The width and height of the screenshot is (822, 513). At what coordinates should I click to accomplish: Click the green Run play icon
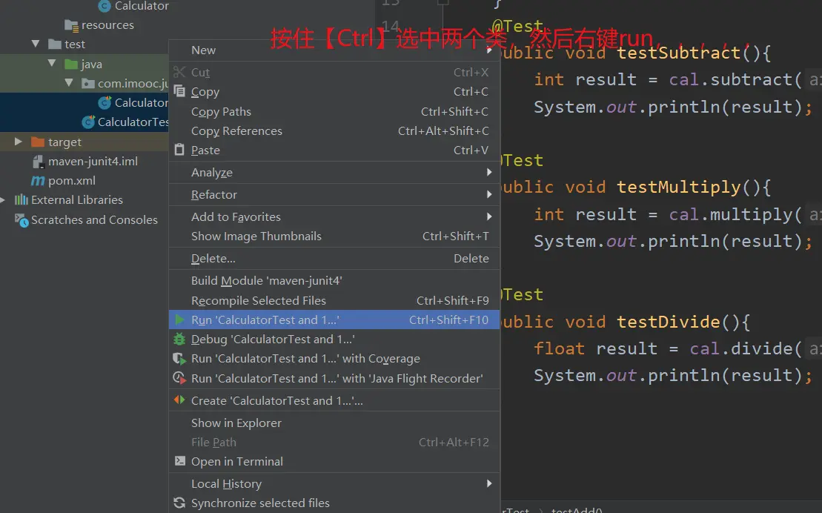pyautogui.click(x=179, y=320)
